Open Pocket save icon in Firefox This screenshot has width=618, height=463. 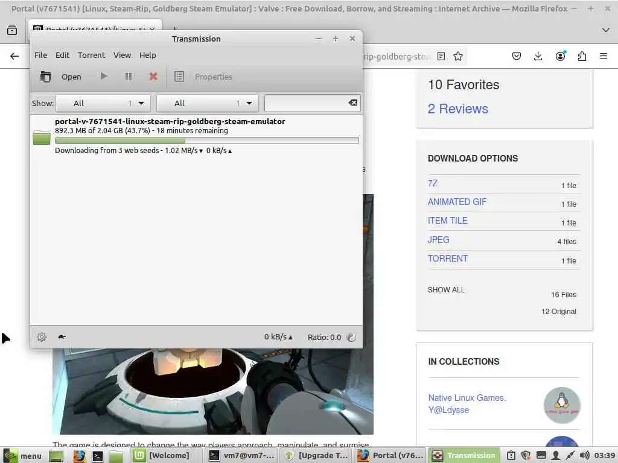[x=517, y=56]
